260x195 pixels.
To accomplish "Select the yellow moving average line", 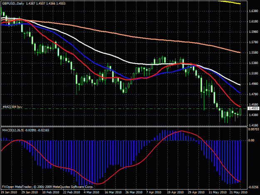I will pyautogui.click(x=230, y=2).
